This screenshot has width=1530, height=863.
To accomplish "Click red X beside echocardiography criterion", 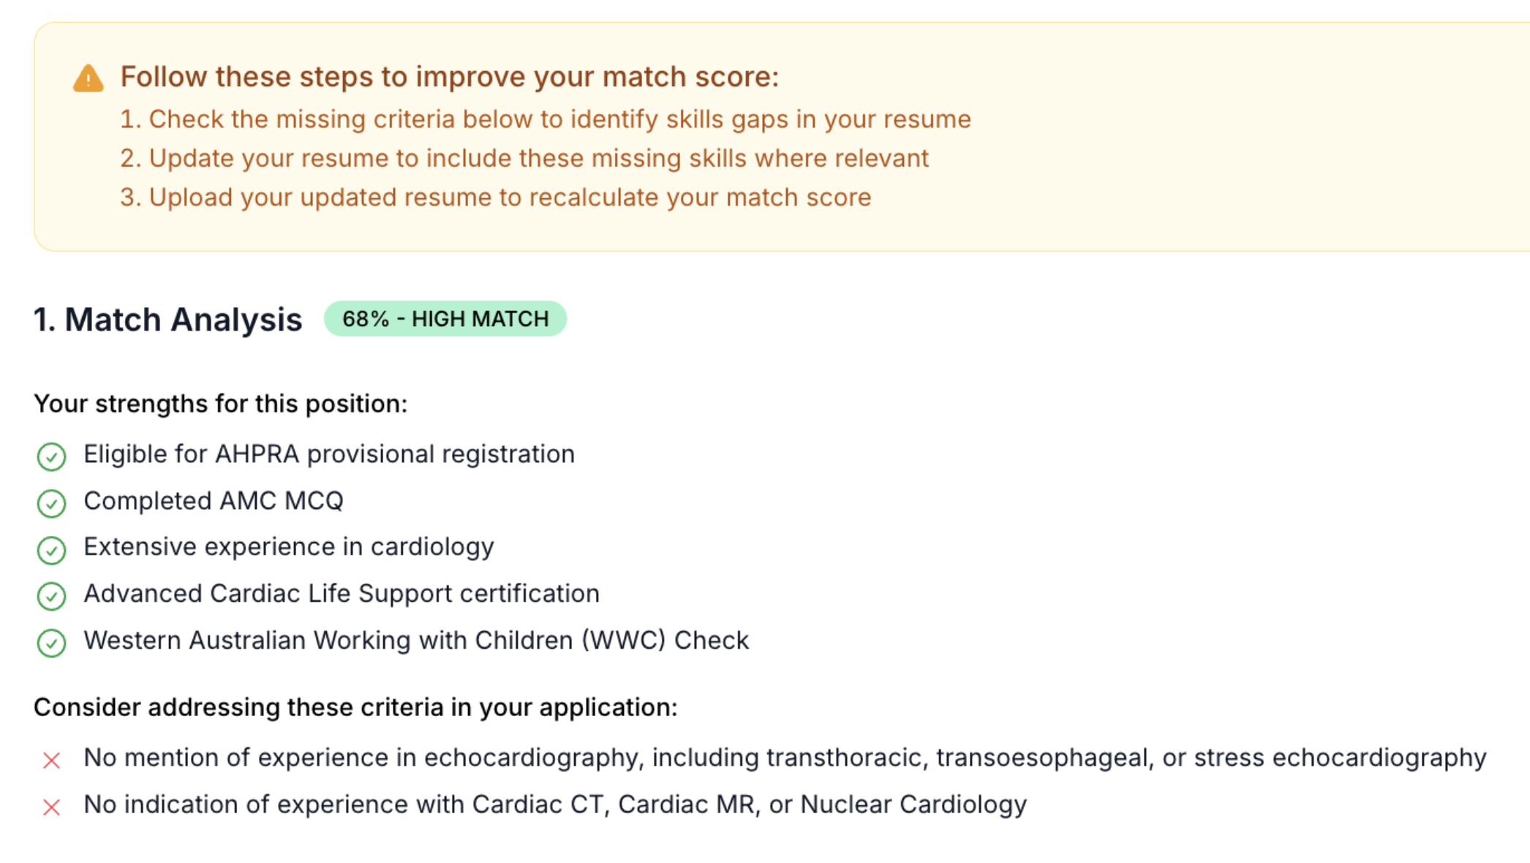I will tap(51, 761).
